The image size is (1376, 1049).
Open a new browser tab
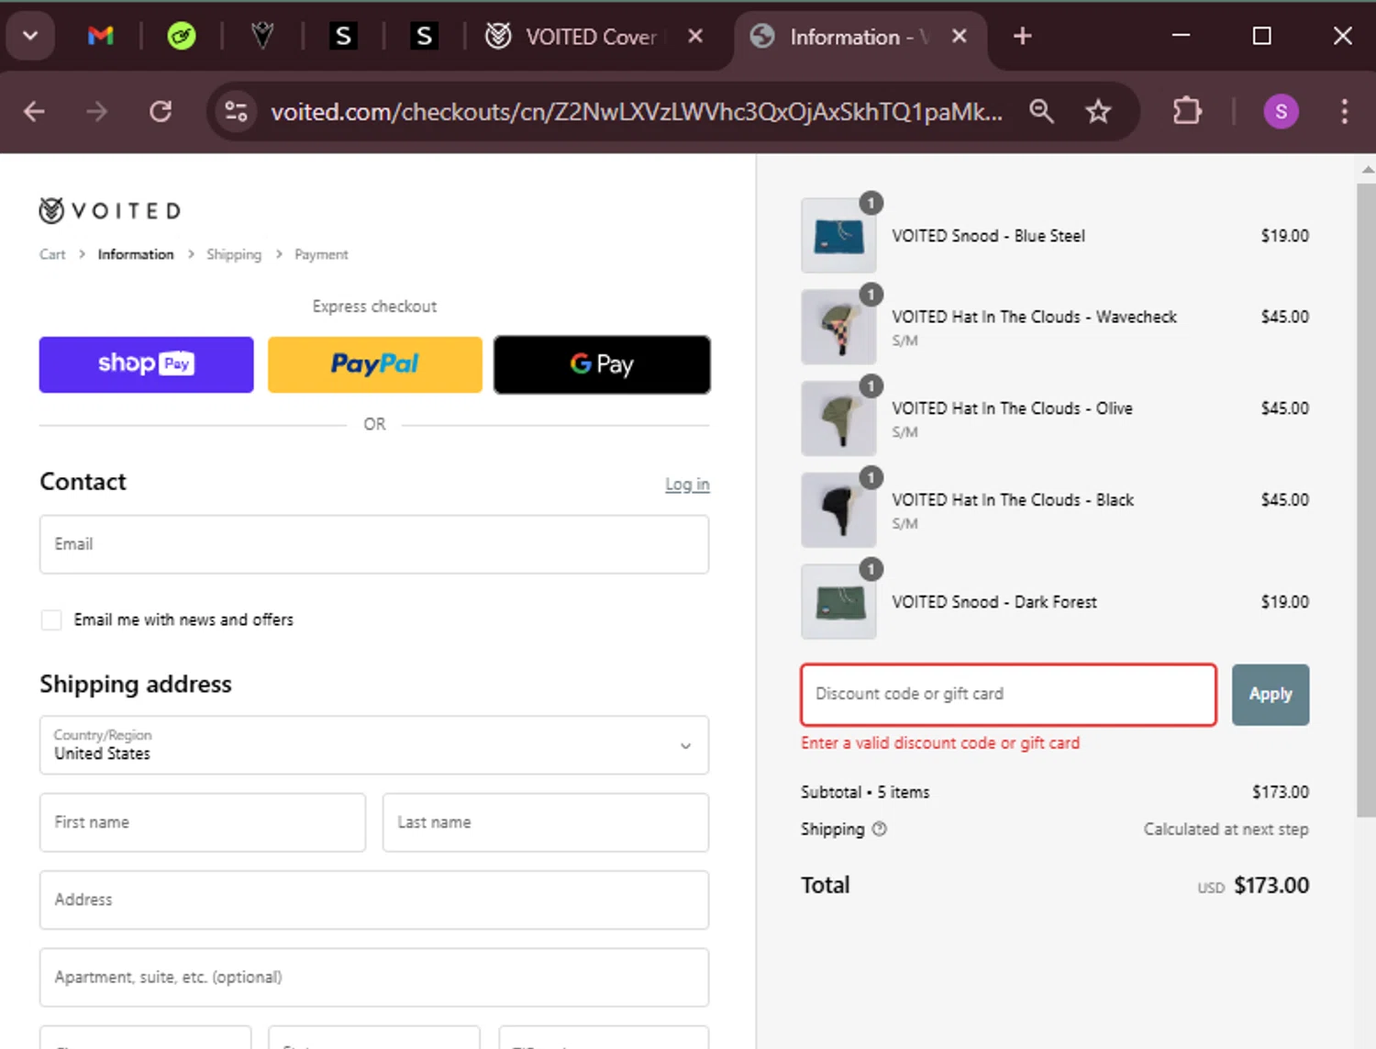(x=1022, y=37)
